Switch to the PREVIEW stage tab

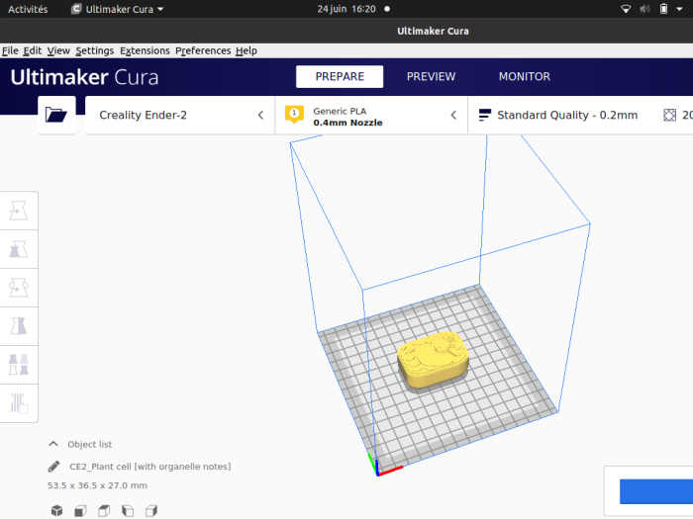click(x=431, y=76)
